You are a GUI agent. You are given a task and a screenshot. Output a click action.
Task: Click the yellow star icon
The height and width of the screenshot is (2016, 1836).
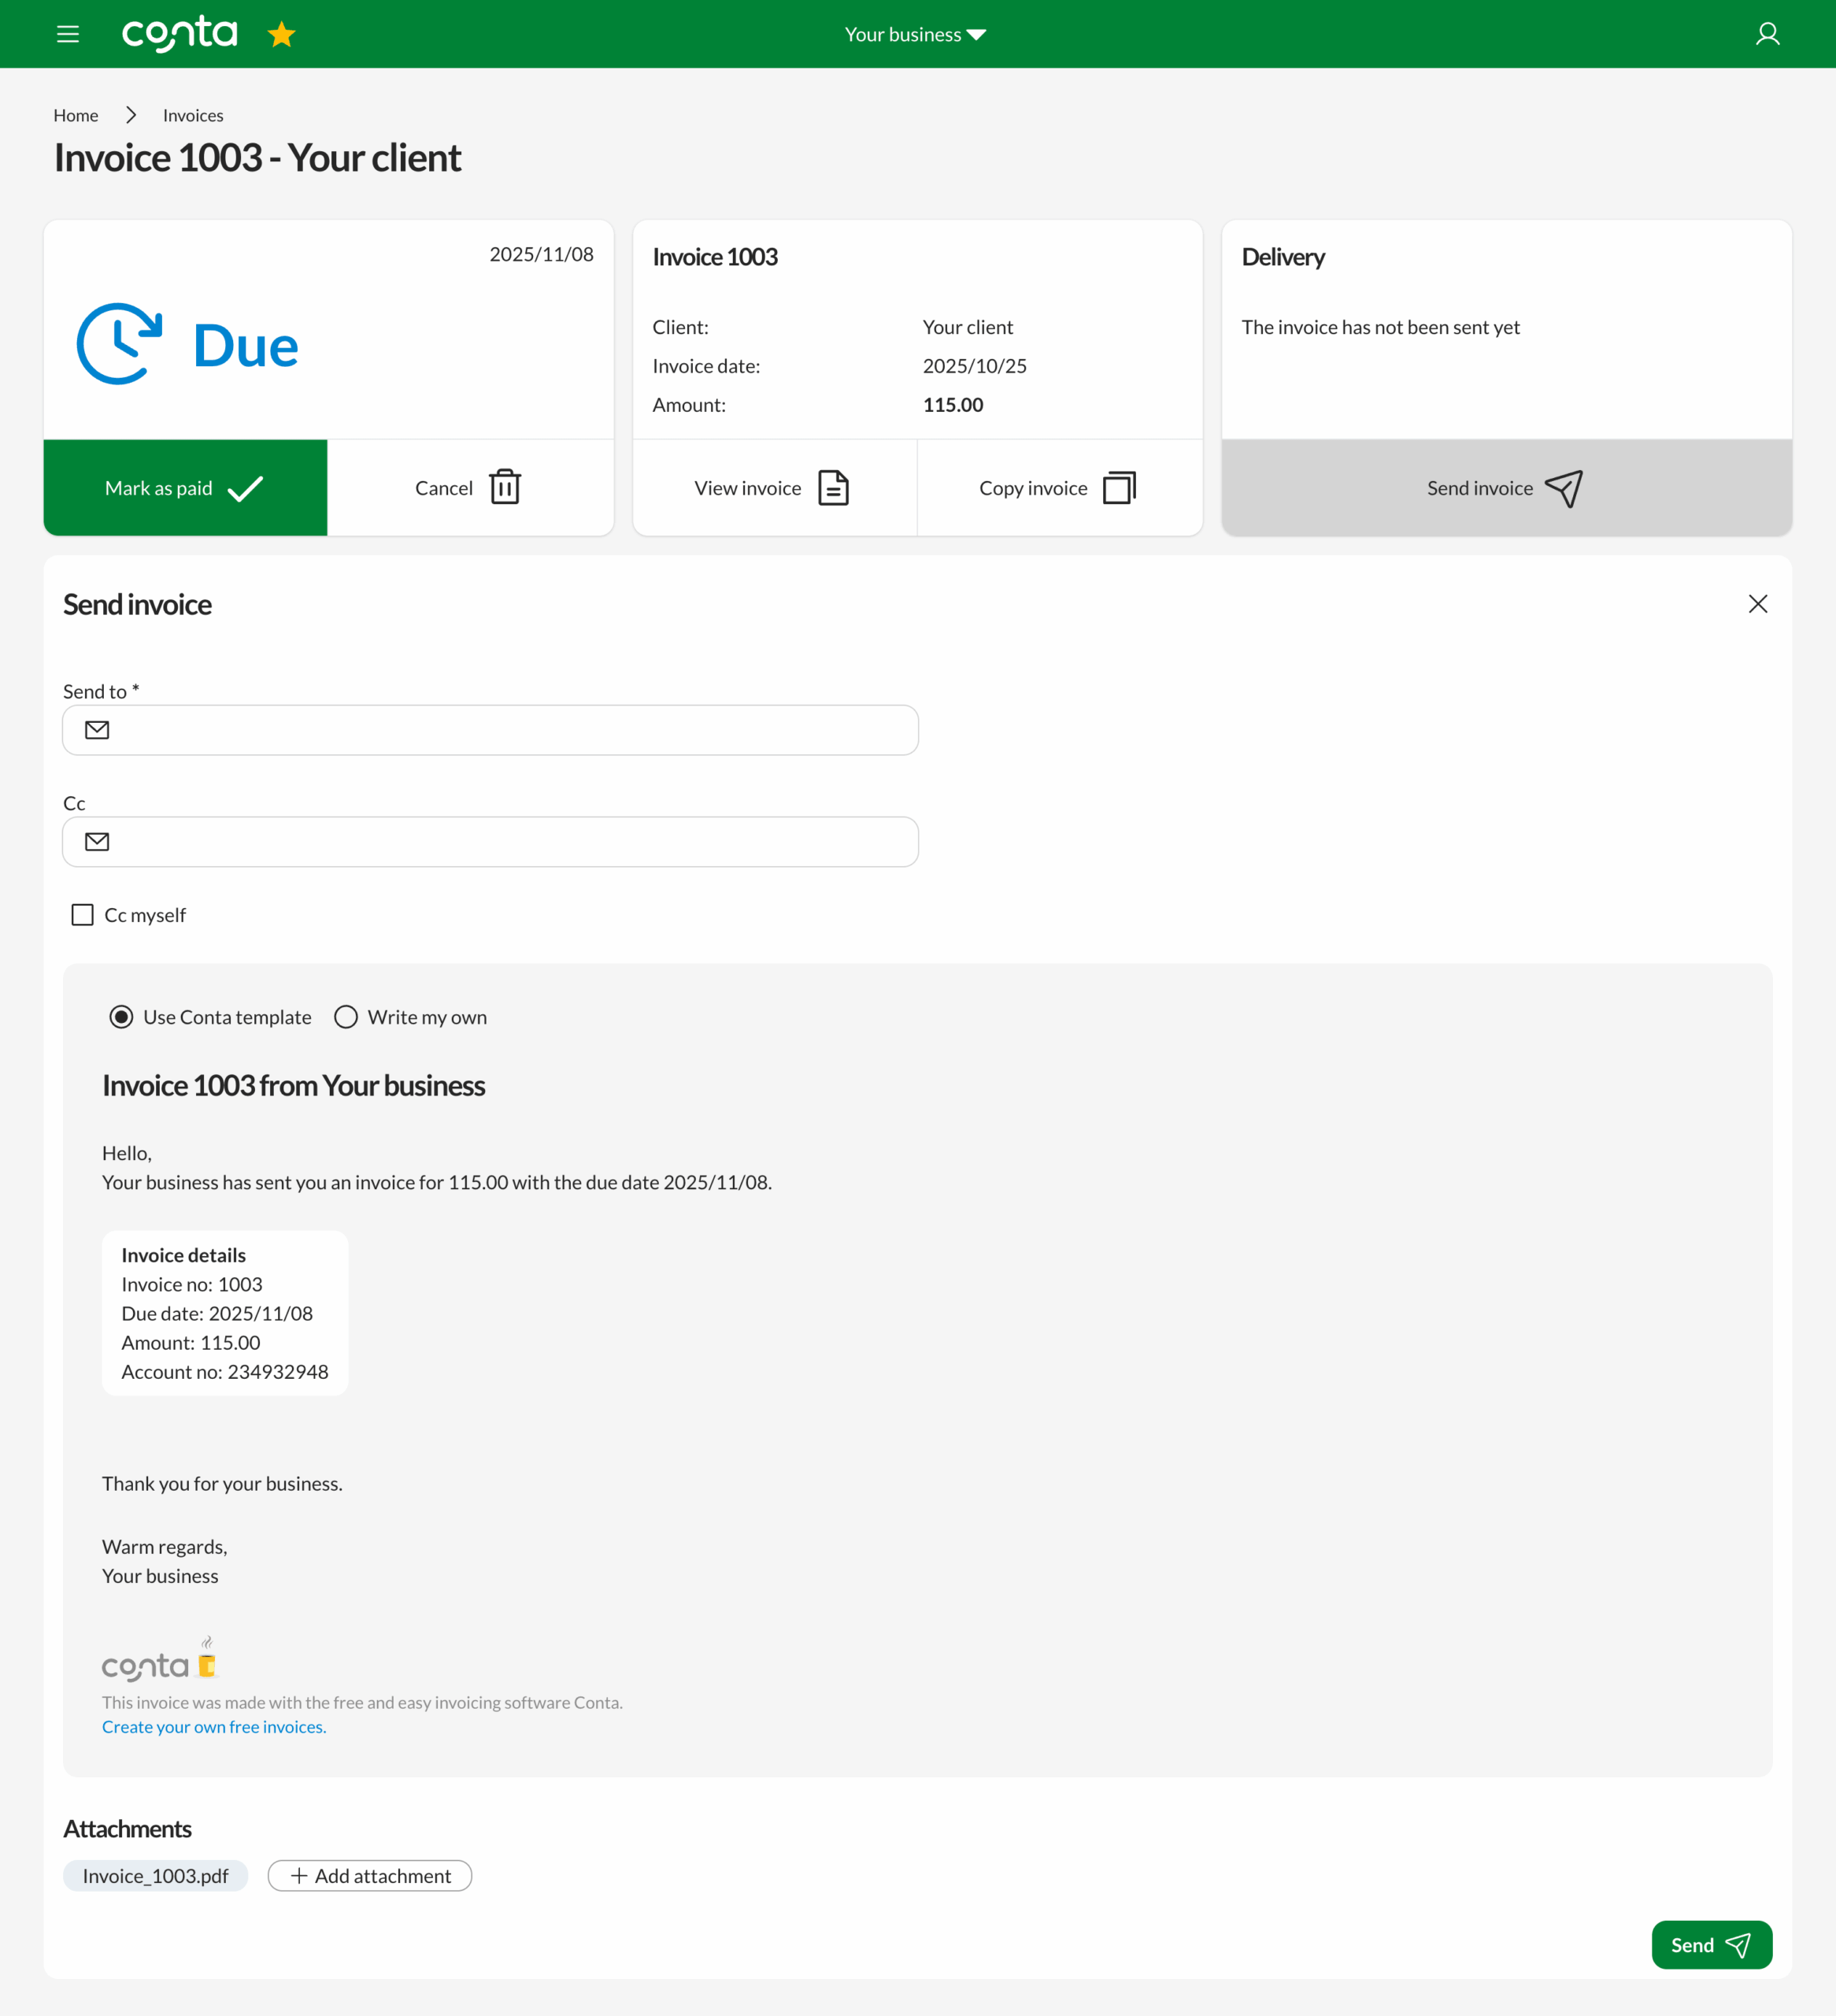coord(281,35)
